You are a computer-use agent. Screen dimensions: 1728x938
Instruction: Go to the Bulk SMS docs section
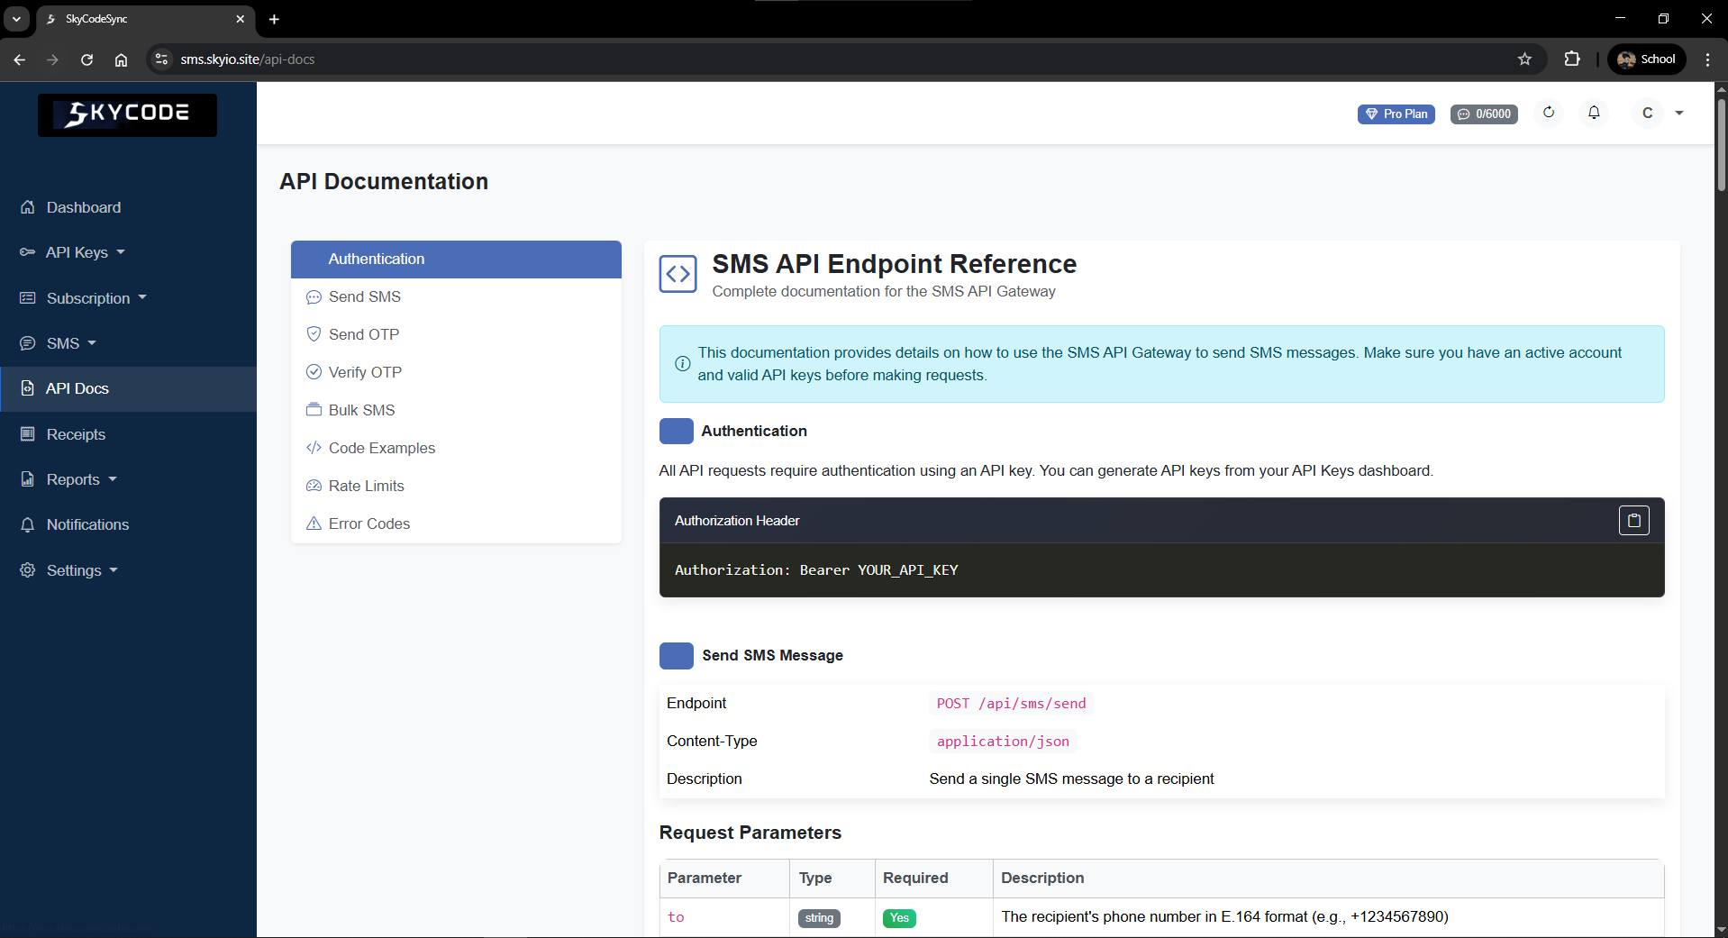(x=456, y=410)
